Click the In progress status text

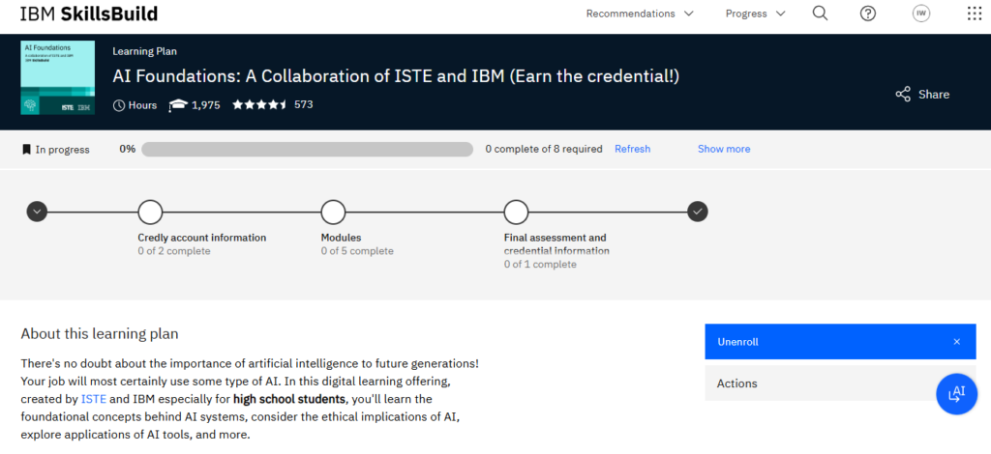click(63, 150)
